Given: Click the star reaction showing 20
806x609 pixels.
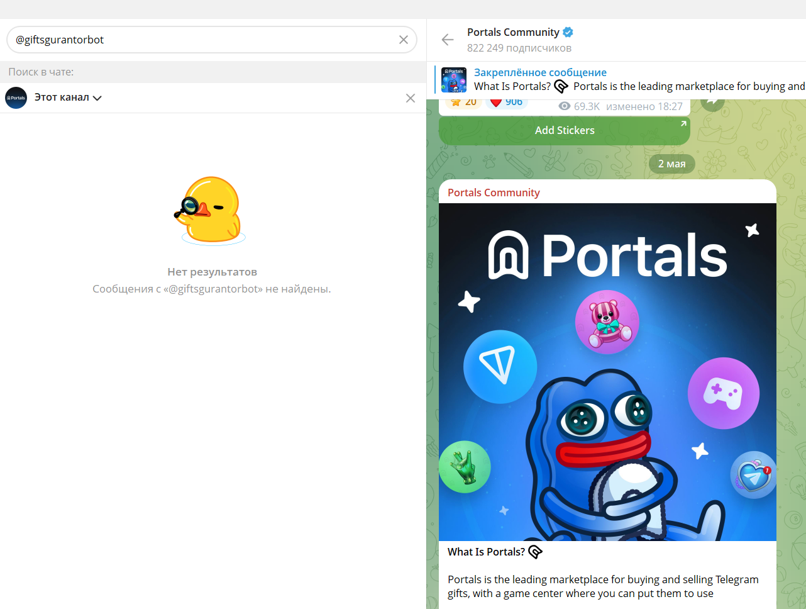Looking at the screenshot, I should pos(463,103).
